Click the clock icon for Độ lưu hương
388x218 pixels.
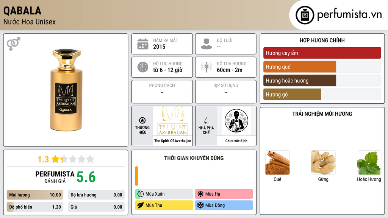coord(143,67)
